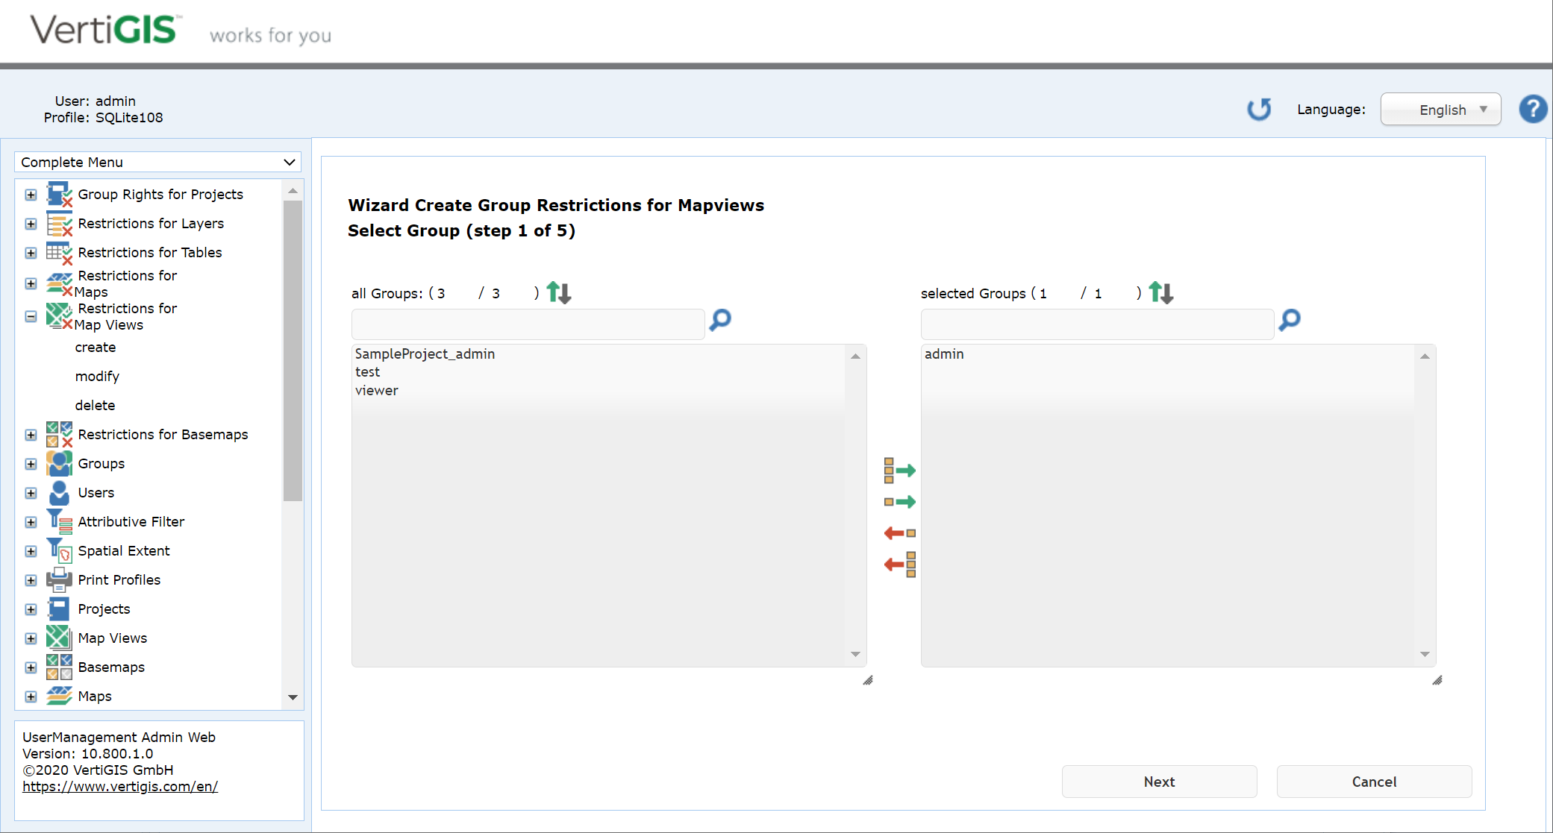
Task: Select modify under Restrictions for Map Views
Action: tap(97, 376)
